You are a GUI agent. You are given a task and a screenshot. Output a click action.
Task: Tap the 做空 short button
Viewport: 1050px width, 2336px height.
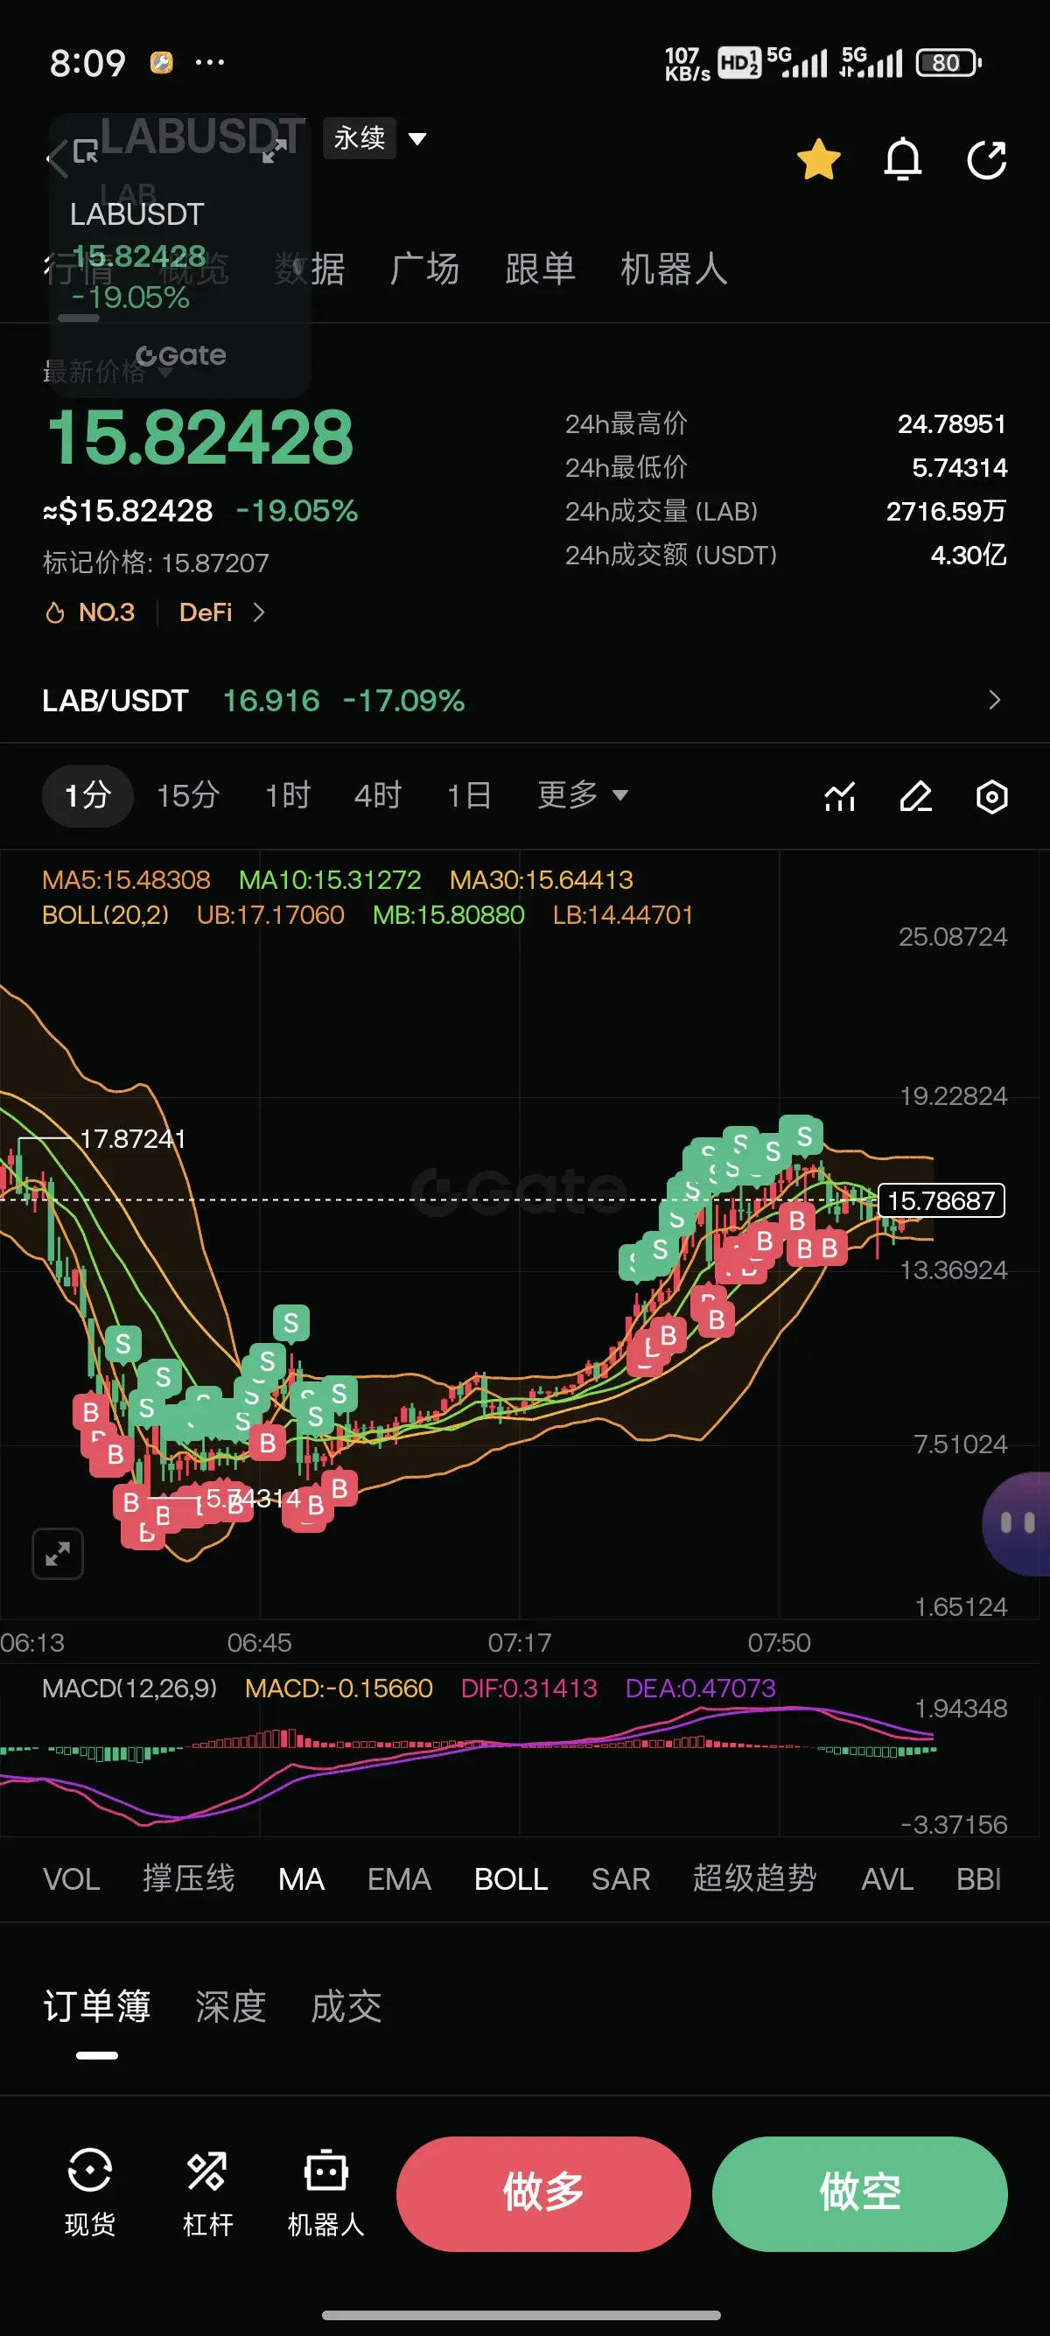coord(859,2193)
